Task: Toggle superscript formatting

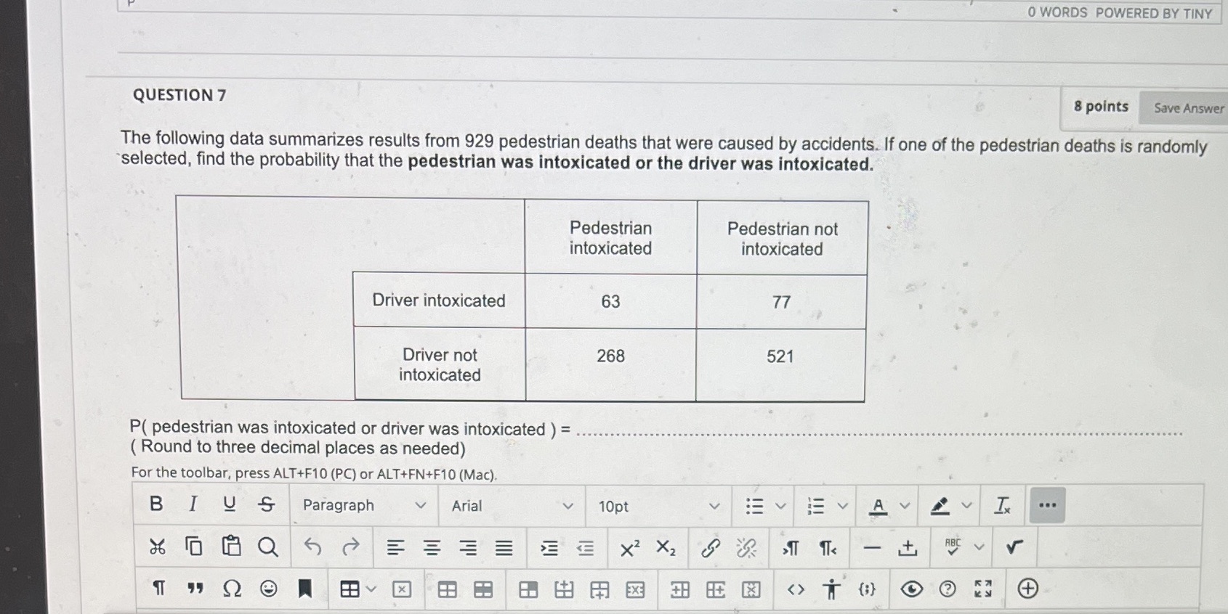Action: (x=630, y=549)
